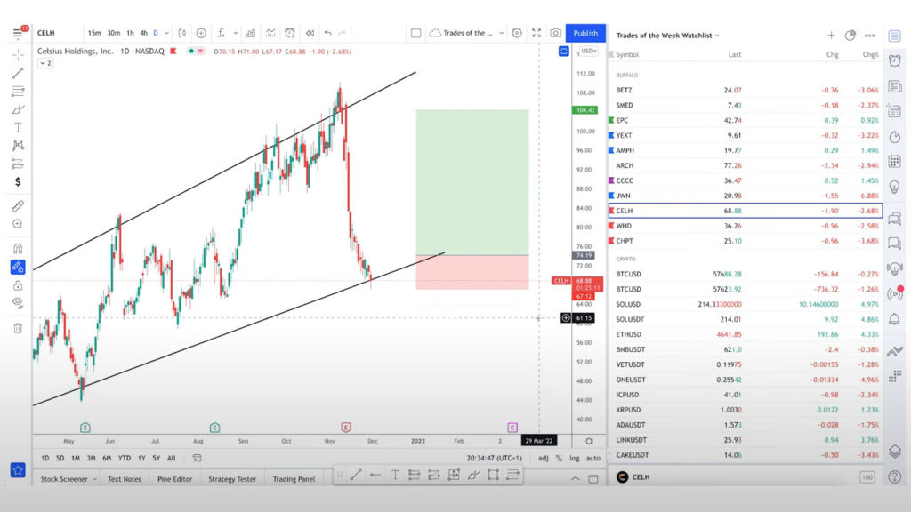Set the chart range to 6M
Image resolution: width=911 pixels, height=512 pixels.
click(x=107, y=458)
